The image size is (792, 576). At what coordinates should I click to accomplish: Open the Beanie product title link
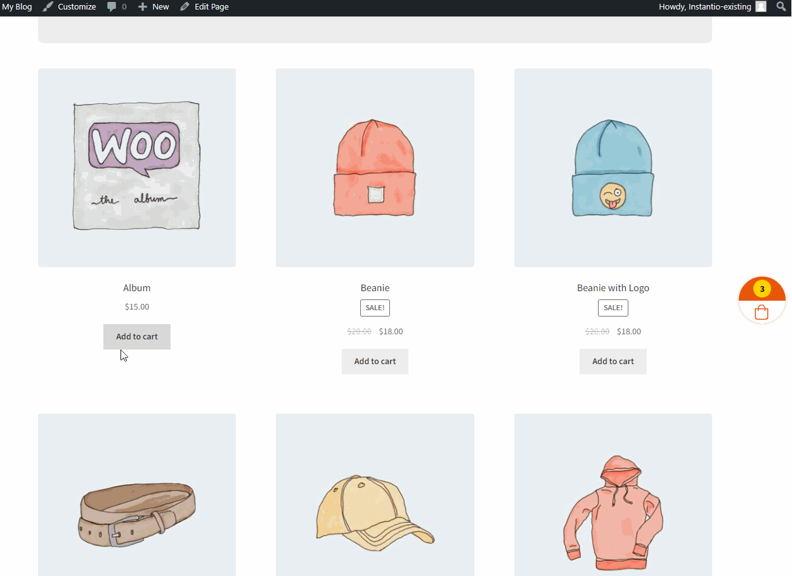point(375,288)
